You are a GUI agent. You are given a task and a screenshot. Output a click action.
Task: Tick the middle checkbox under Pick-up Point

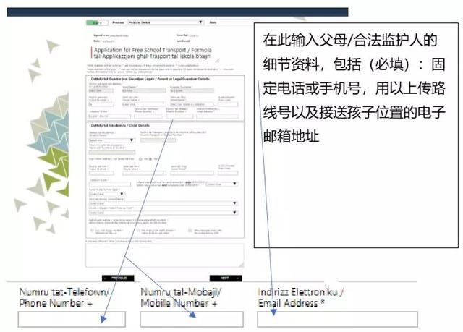point(138,230)
